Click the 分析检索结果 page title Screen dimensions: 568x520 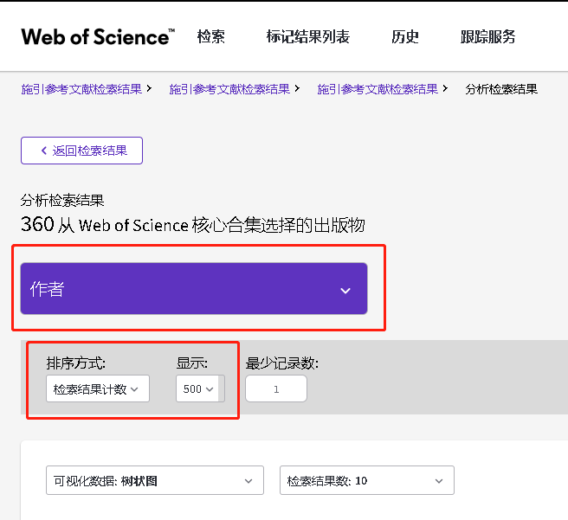pyautogui.click(x=62, y=200)
